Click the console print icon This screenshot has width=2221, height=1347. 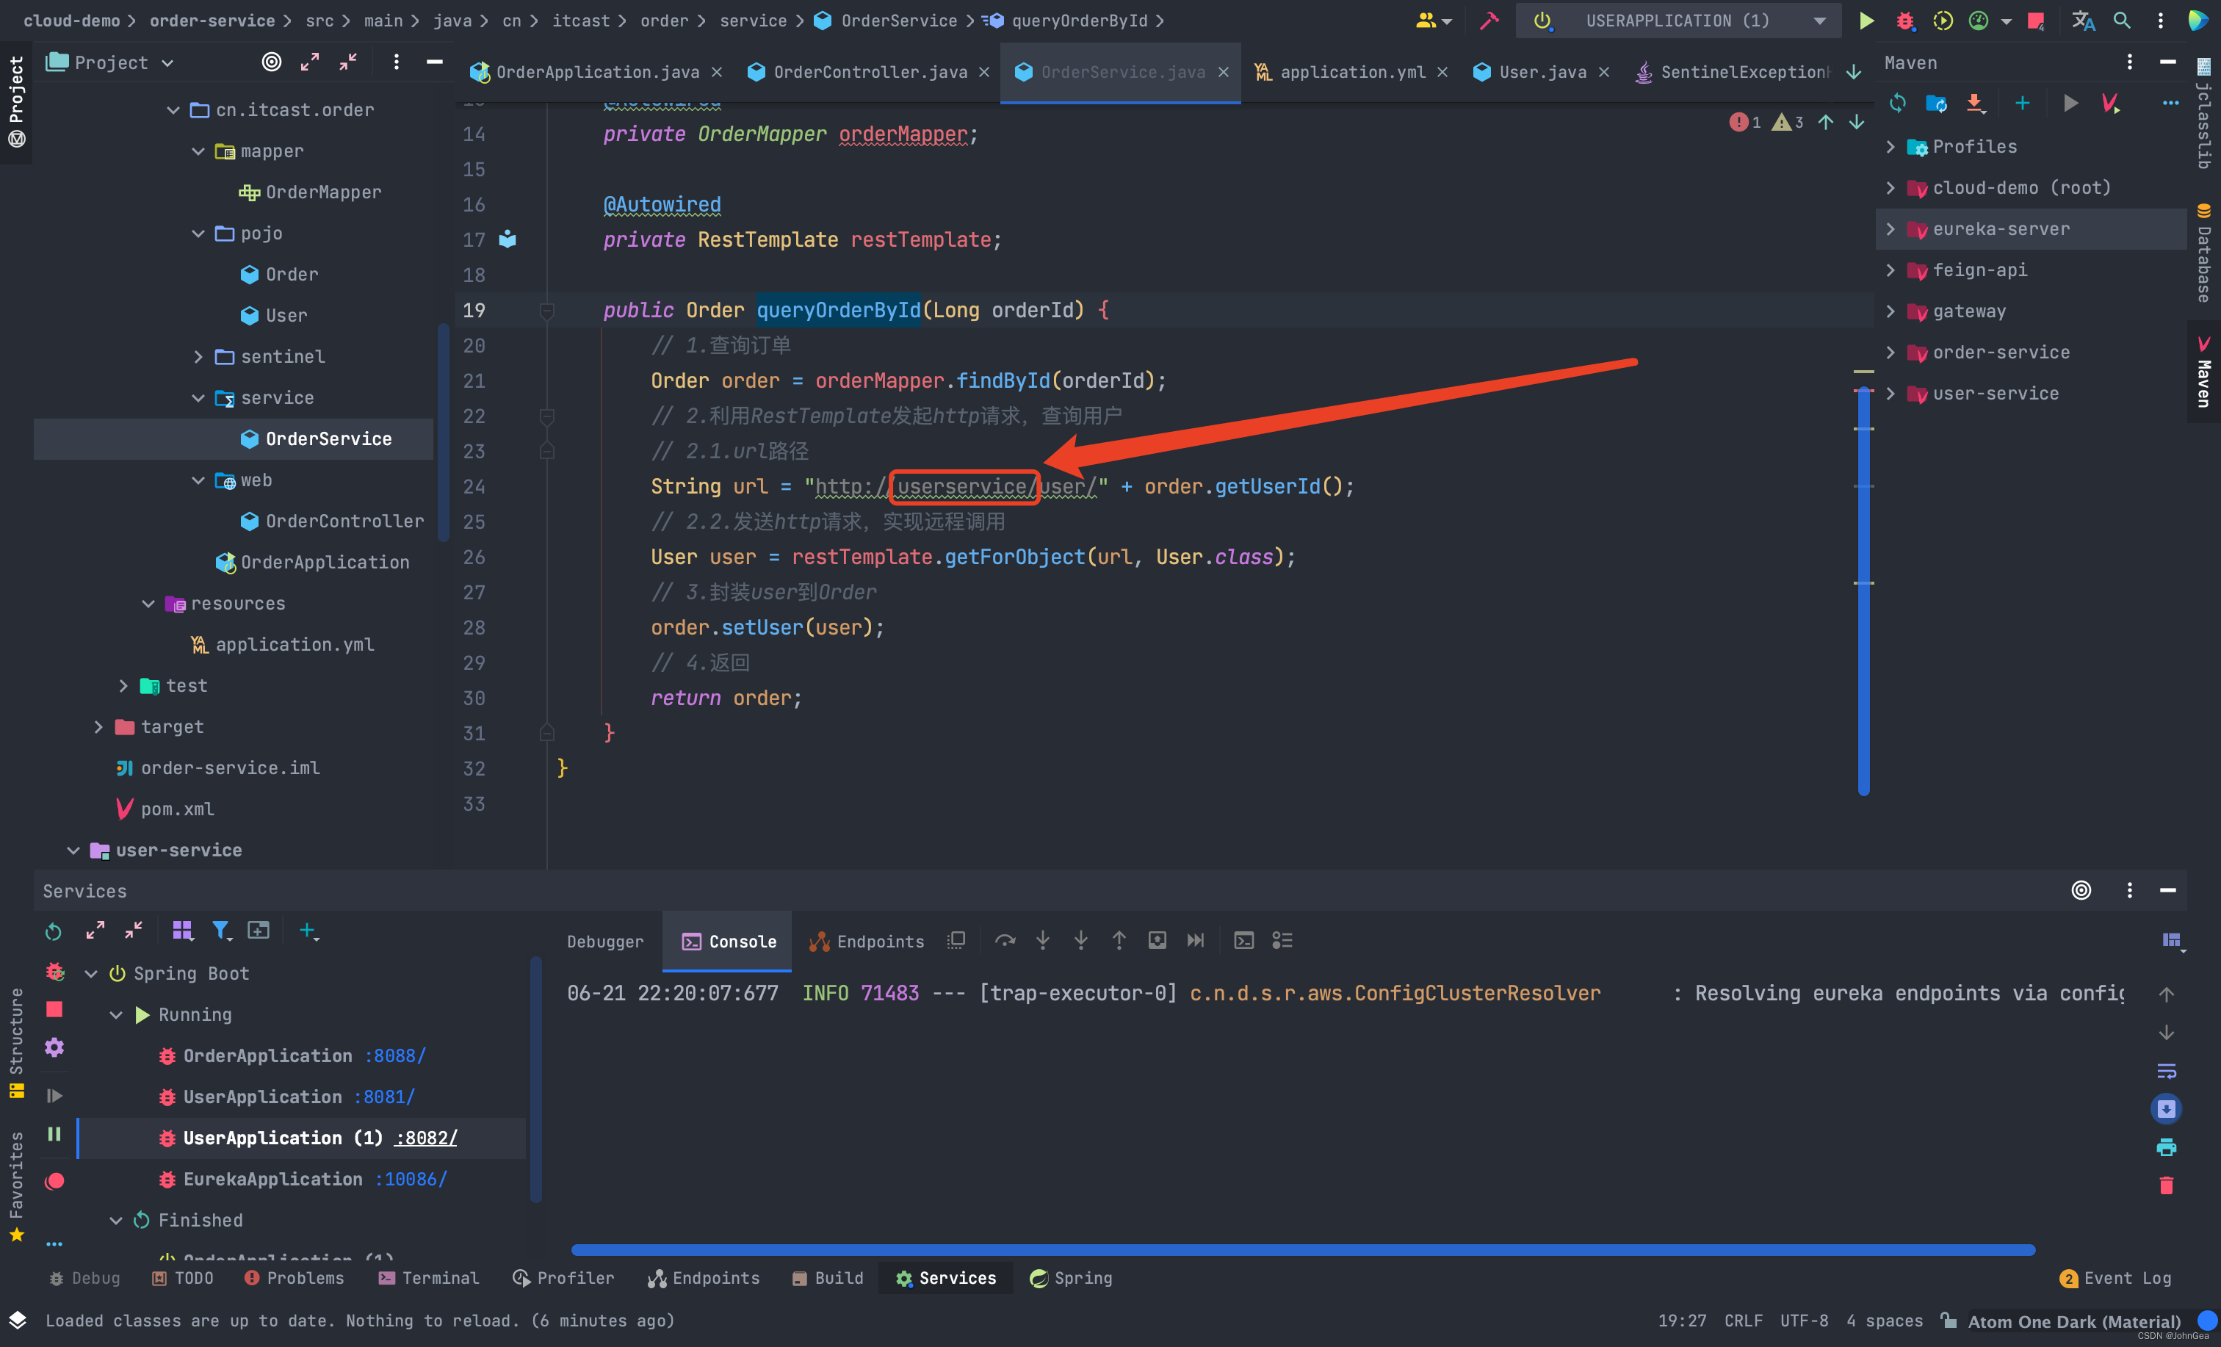click(x=2166, y=1146)
